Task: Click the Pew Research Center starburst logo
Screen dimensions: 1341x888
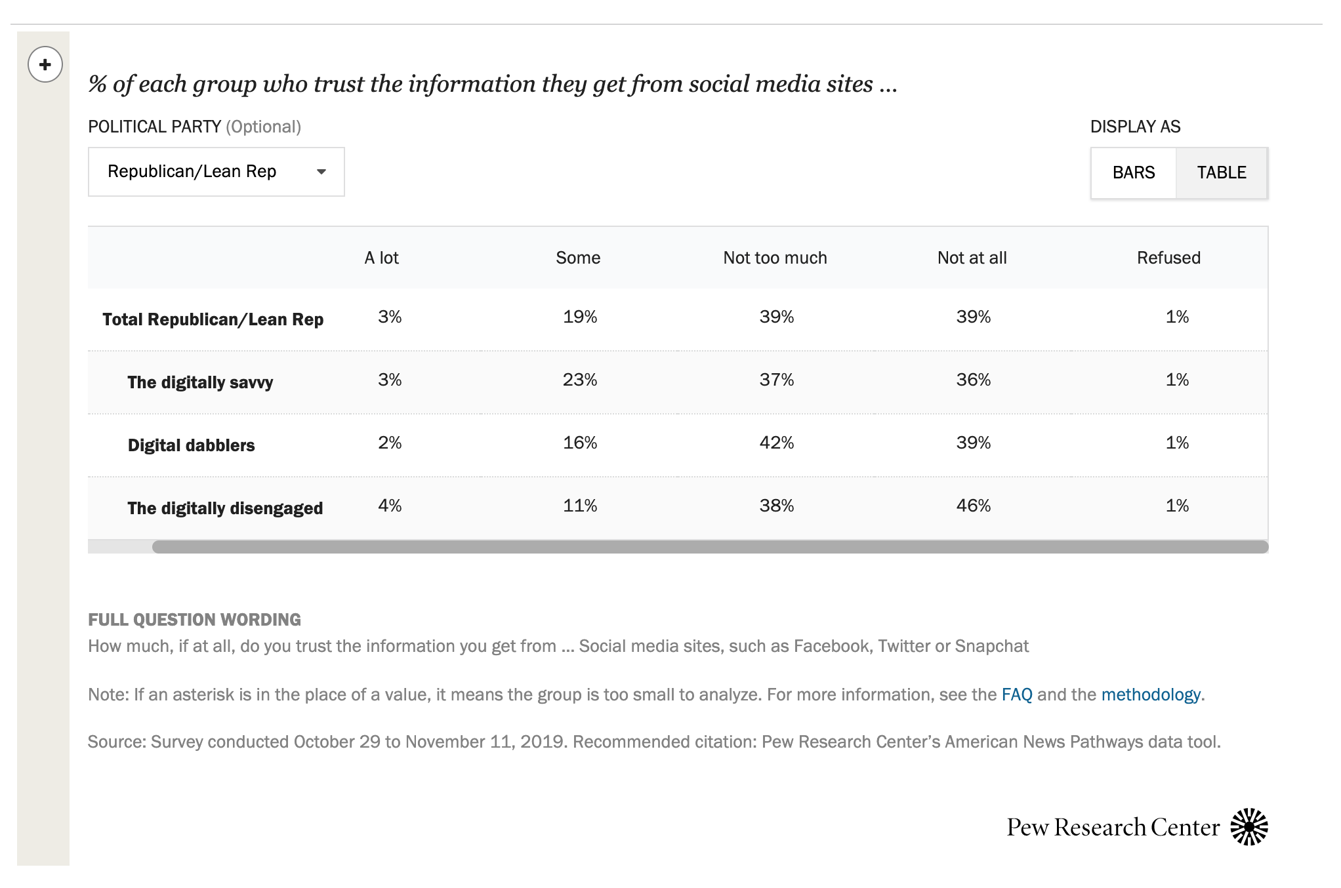Action: tap(1248, 827)
